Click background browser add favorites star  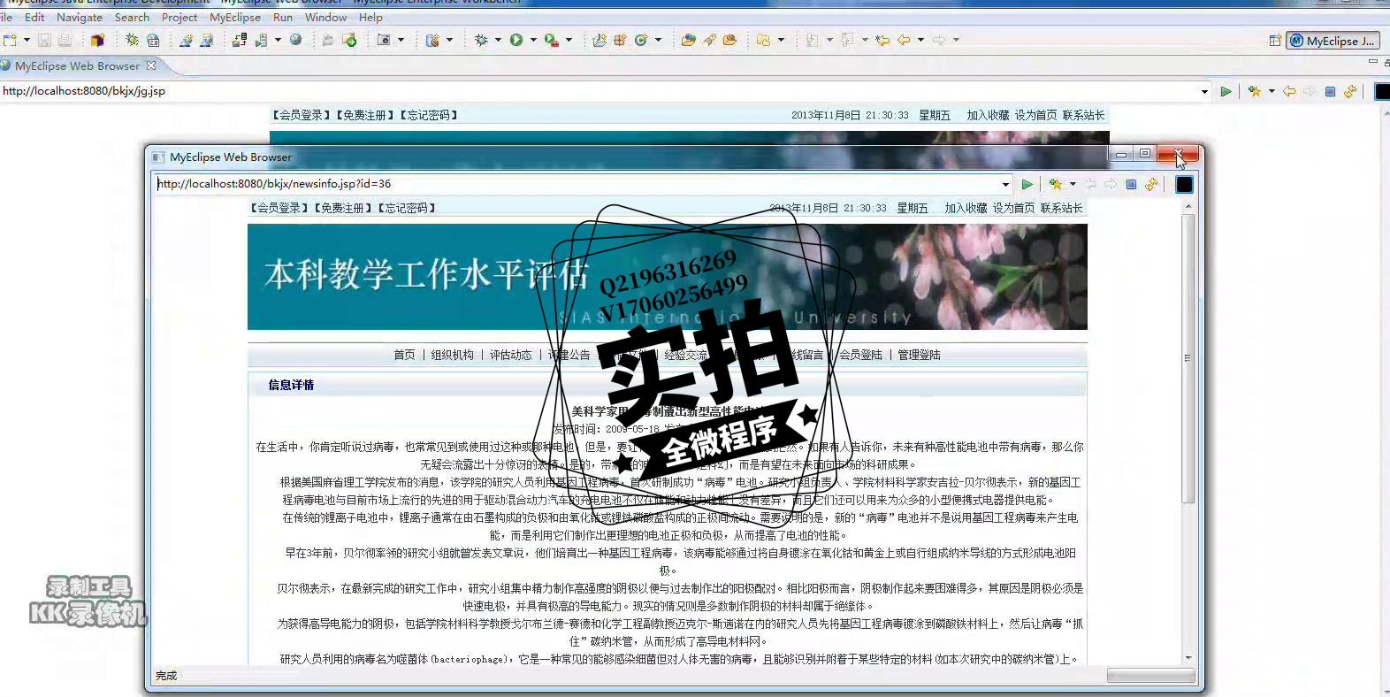coord(1254,91)
